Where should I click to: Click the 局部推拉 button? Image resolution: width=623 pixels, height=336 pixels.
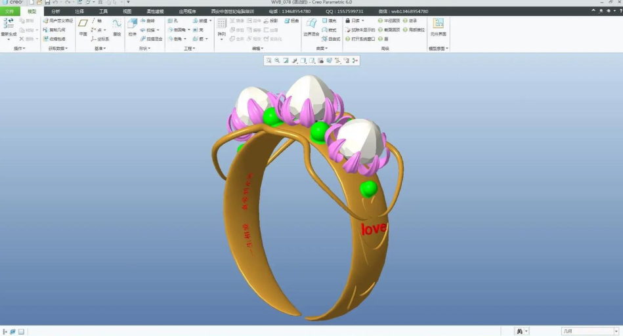click(x=414, y=30)
